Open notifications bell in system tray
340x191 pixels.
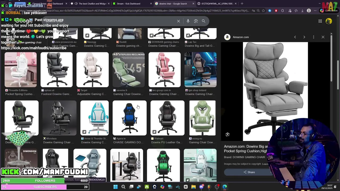[x=335, y=187]
